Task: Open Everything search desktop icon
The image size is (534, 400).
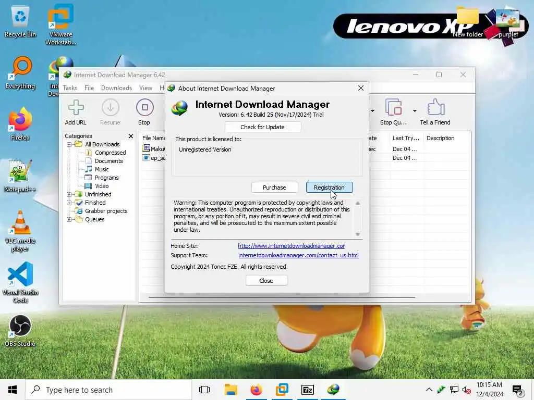Action: [x=20, y=73]
